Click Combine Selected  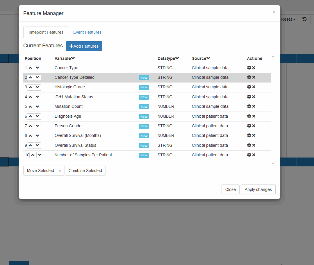(85, 171)
